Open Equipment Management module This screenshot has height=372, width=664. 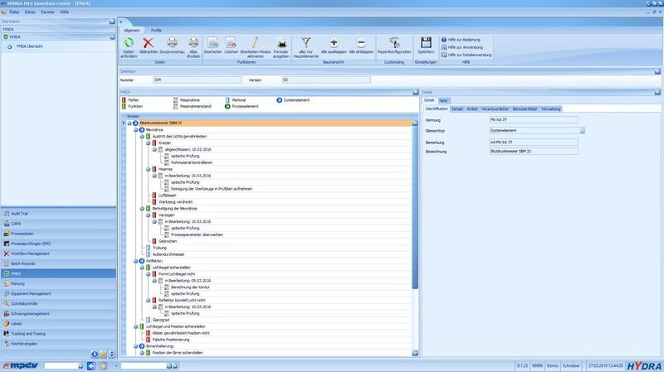pyautogui.click(x=58, y=294)
